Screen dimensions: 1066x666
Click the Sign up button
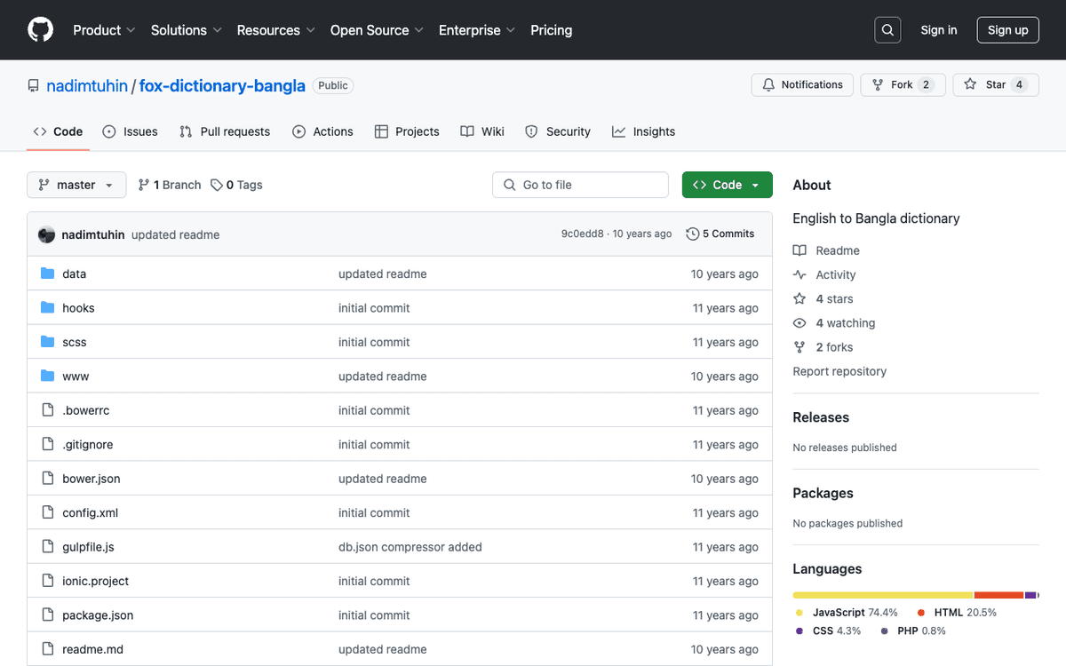(1008, 30)
